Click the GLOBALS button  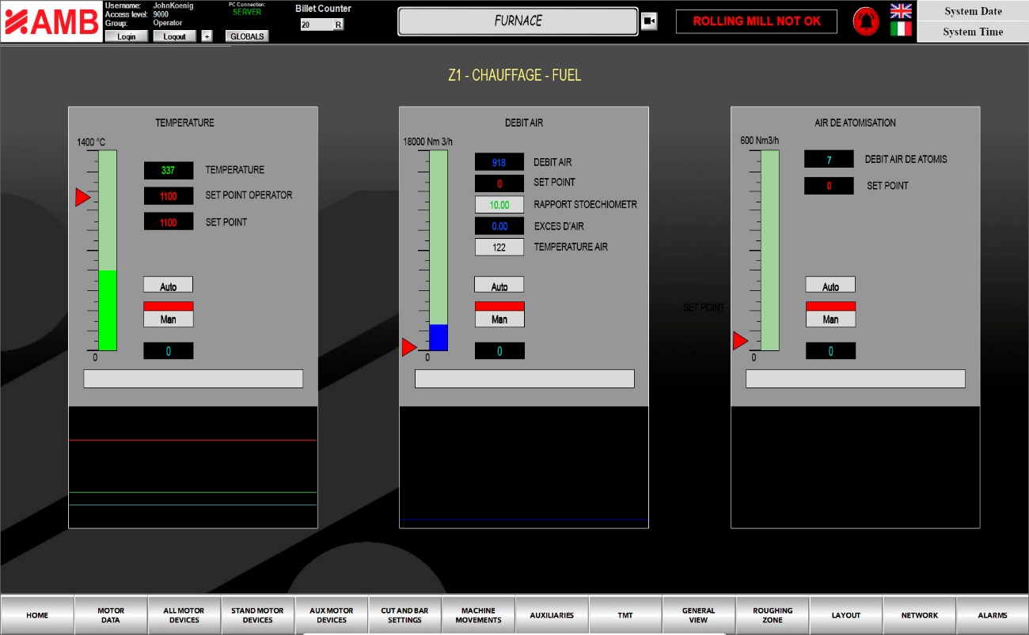click(x=247, y=36)
